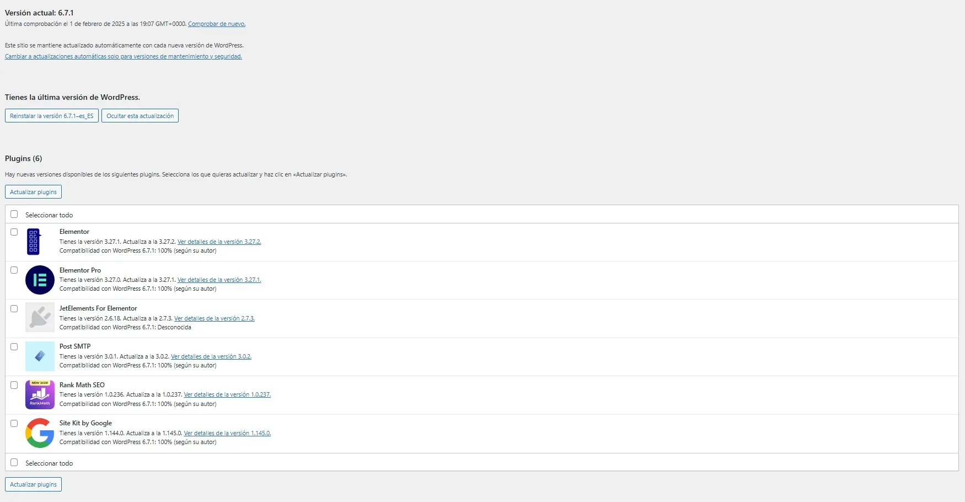View details of JetElements version 2.7.3
This screenshot has height=502, width=965.
coord(215,318)
